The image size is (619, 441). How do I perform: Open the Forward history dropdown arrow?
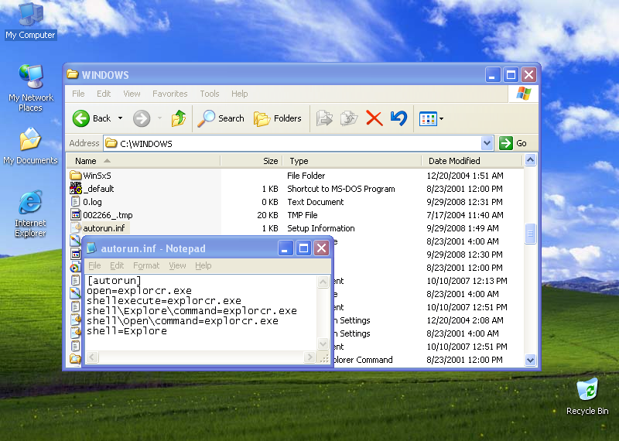[160, 118]
